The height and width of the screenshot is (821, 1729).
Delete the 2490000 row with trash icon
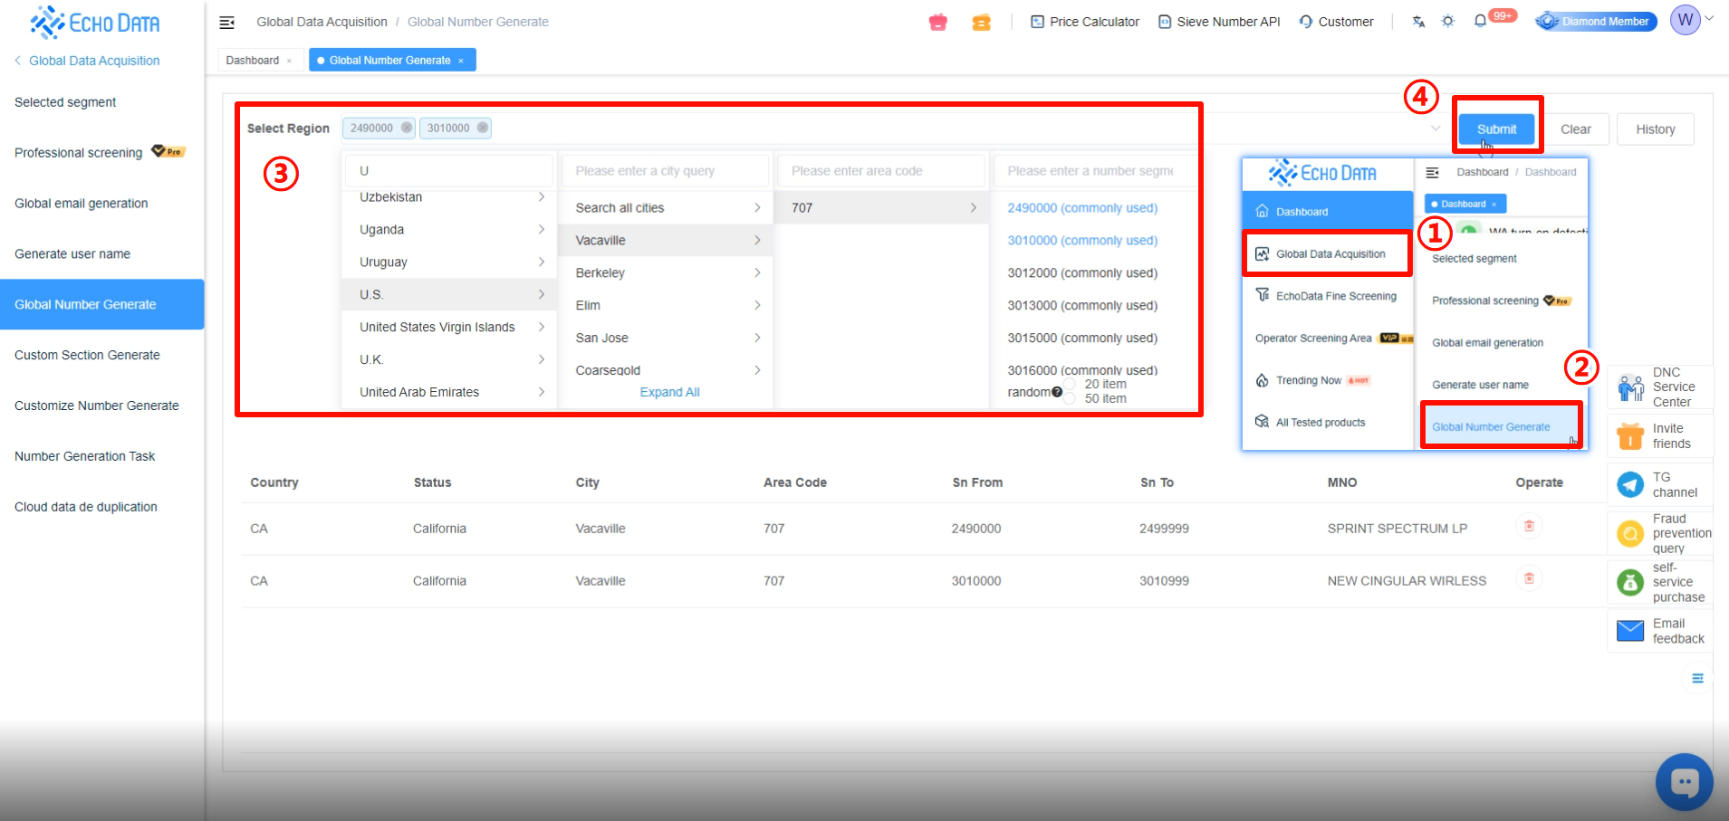click(x=1529, y=526)
